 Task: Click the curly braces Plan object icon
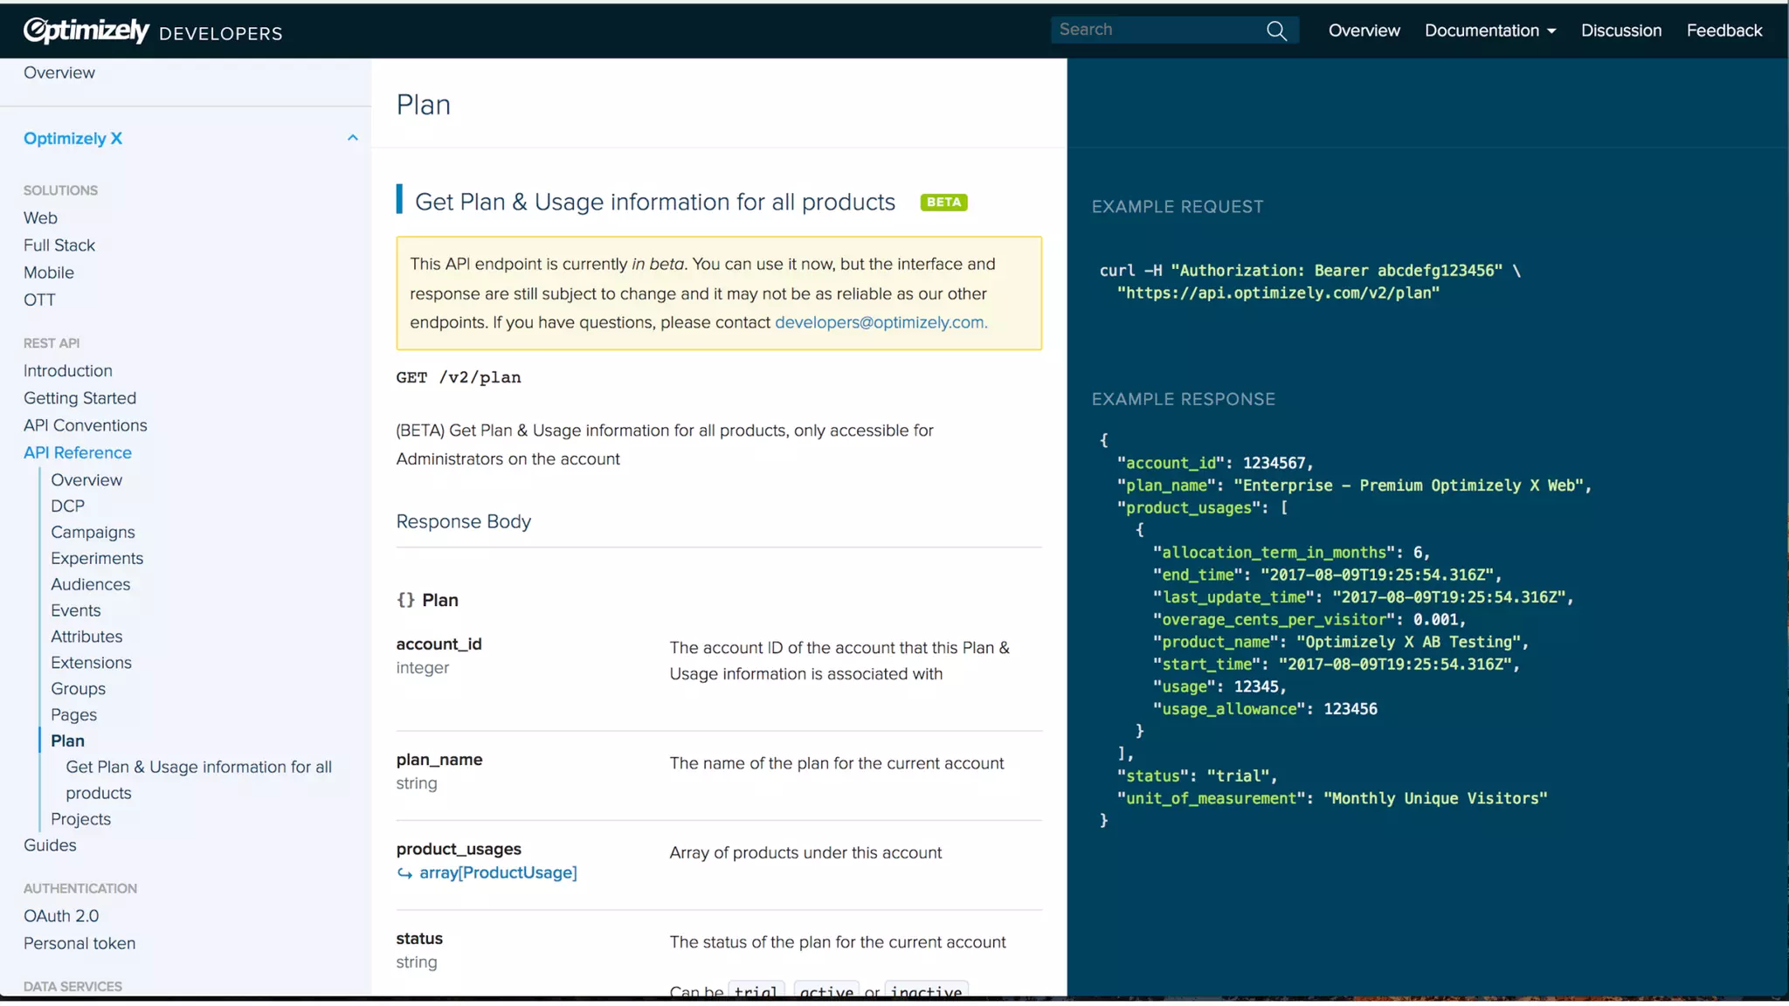click(405, 600)
